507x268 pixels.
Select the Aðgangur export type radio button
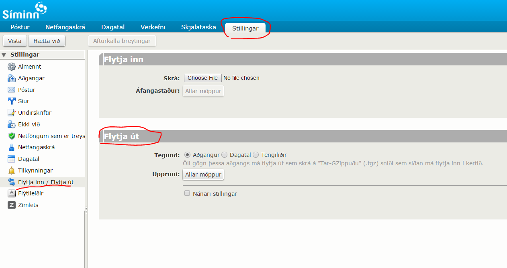click(187, 155)
